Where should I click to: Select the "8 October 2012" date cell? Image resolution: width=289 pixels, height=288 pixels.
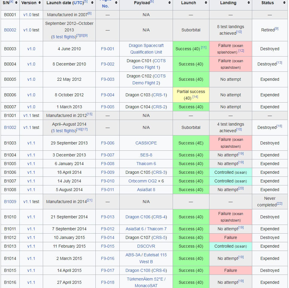point(69,95)
